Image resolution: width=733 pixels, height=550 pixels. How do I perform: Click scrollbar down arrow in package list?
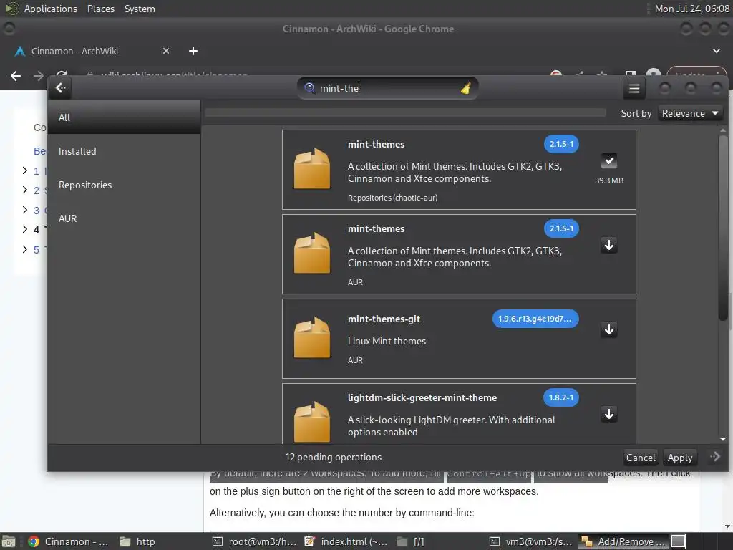(x=723, y=439)
